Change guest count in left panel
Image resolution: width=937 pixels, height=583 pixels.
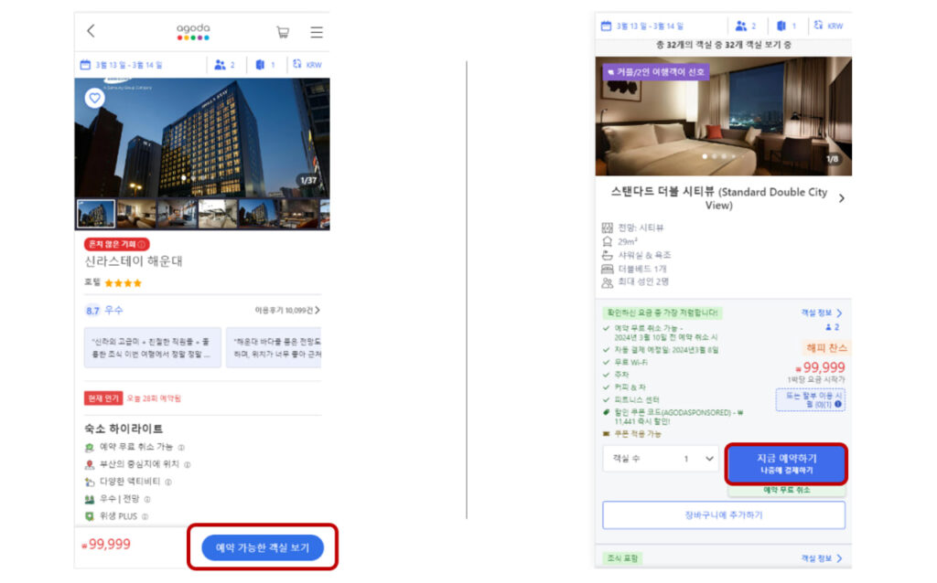224,65
